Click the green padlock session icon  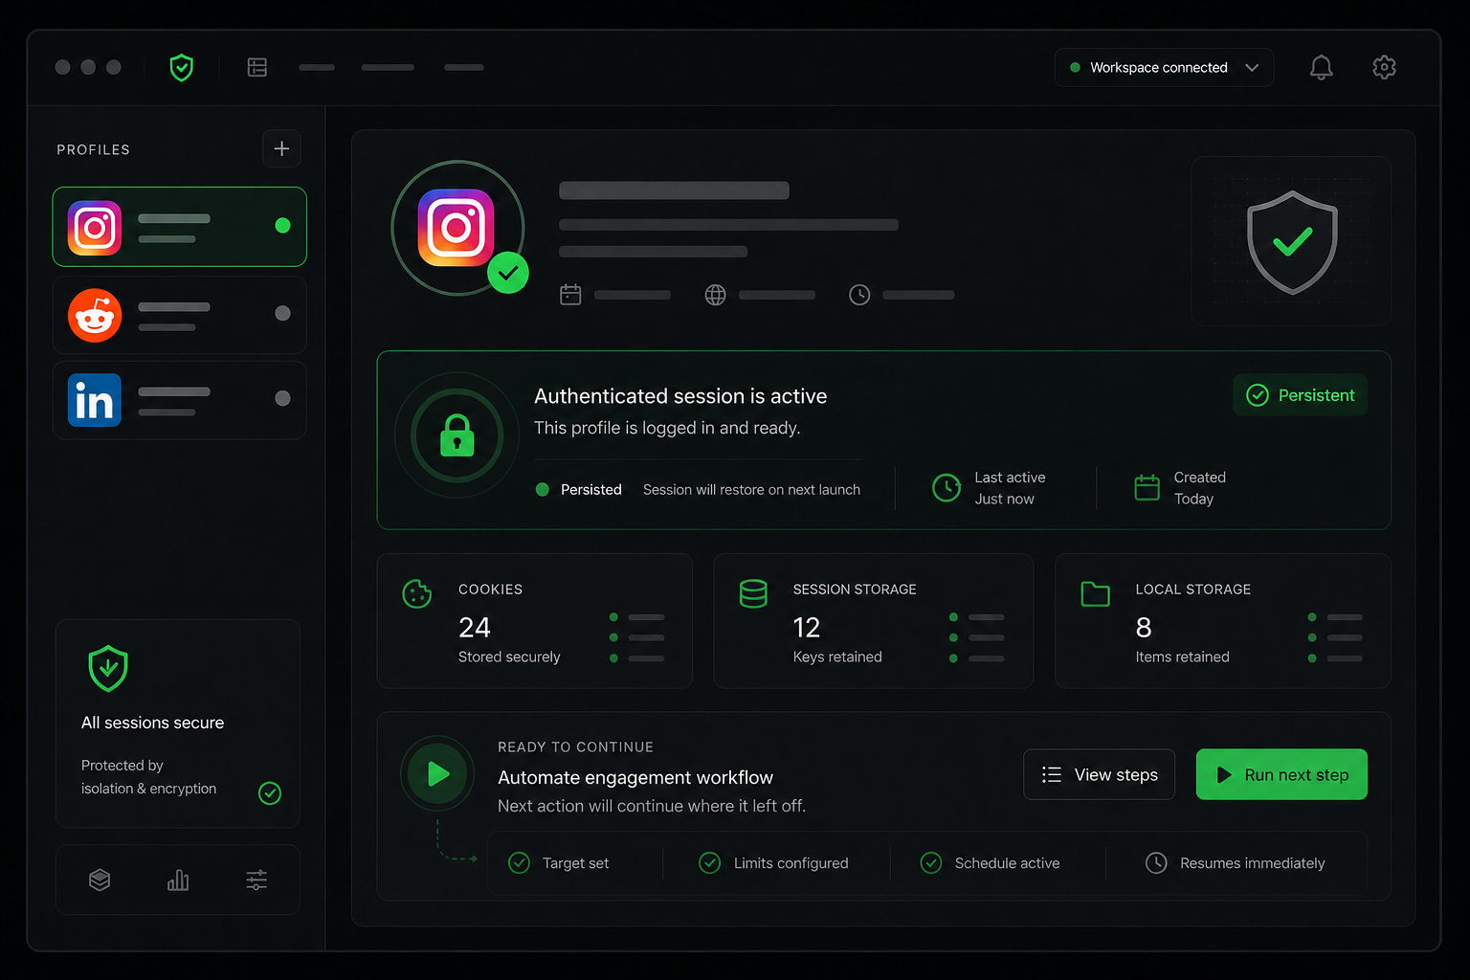[457, 435]
